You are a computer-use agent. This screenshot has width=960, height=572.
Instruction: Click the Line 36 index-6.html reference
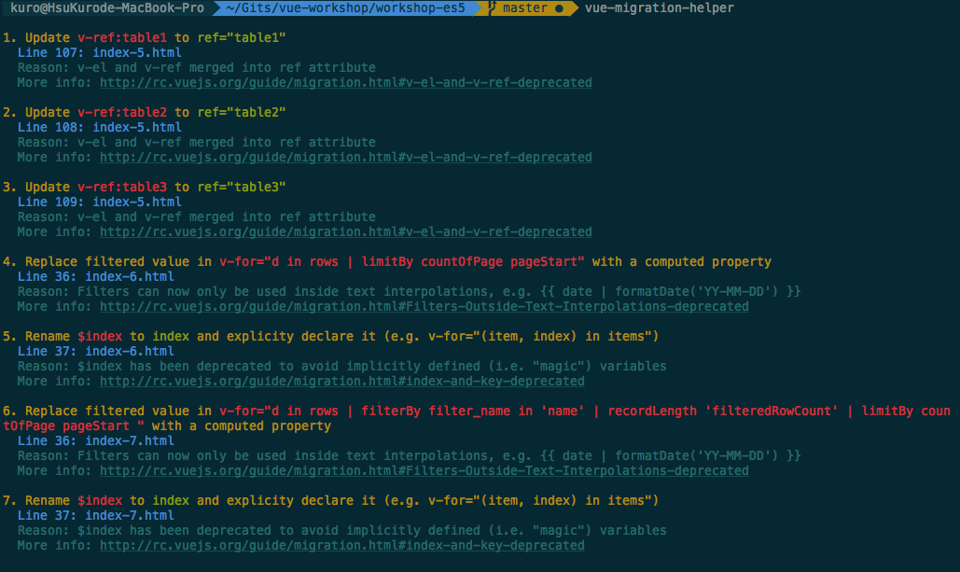point(96,277)
